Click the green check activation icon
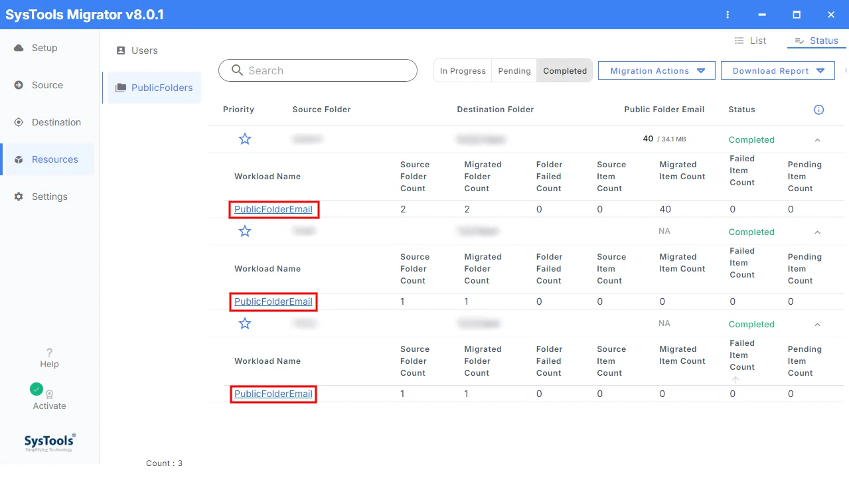This screenshot has height=478, width=849. [x=37, y=389]
